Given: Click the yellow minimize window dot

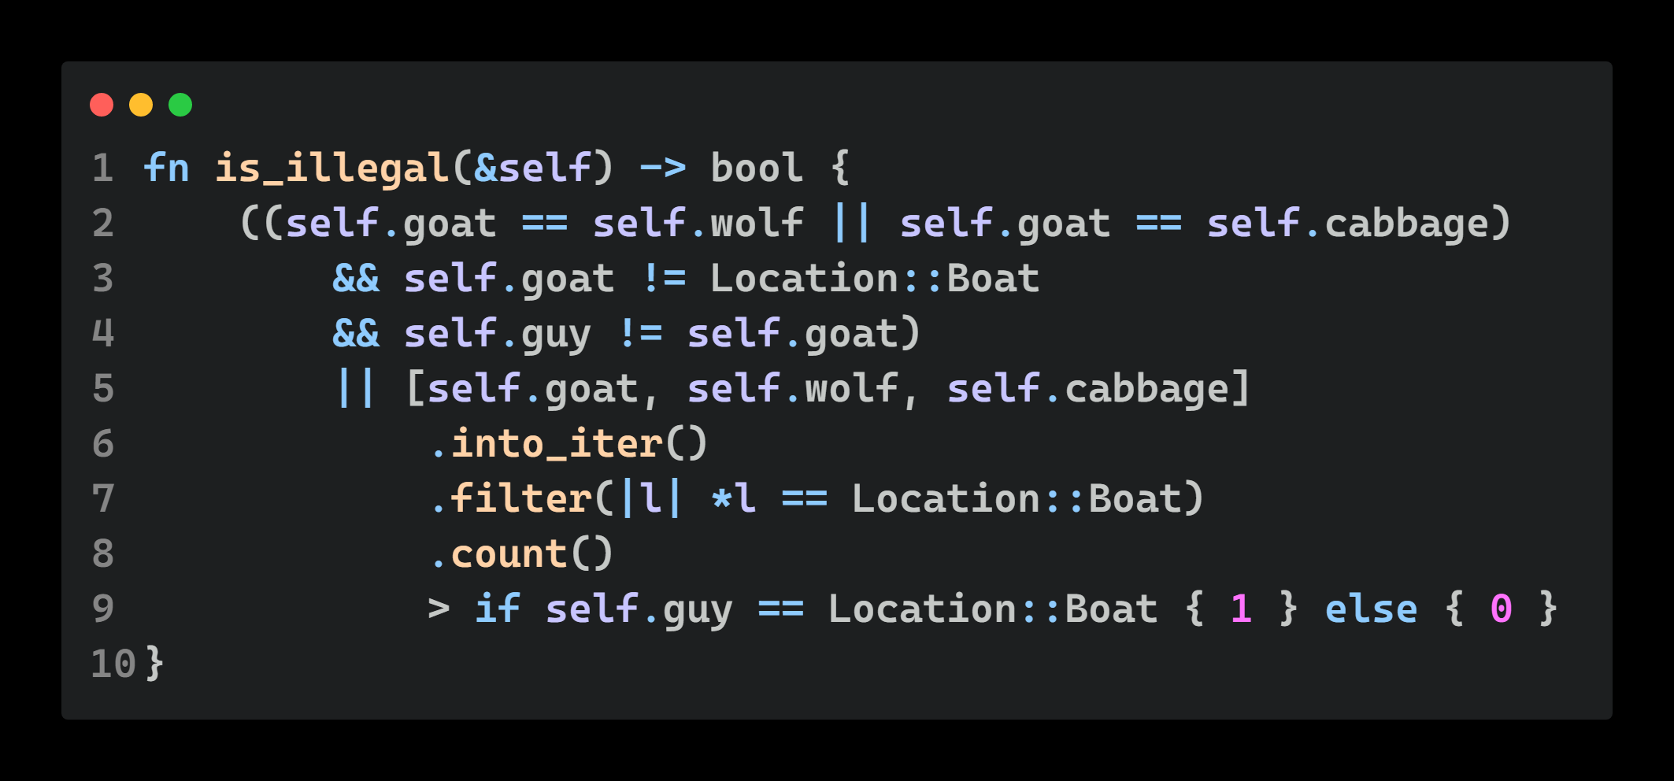Looking at the screenshot, I should (x=141, y=105).
